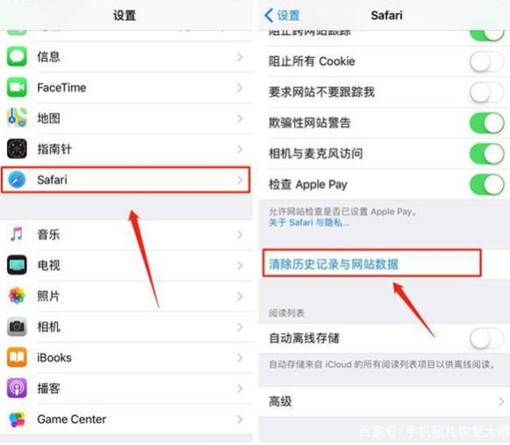Tap 清除历史记录与网站数据
The width and height of the screenshot is (510, 445).
pyautogui.click(x=334, y=264)
